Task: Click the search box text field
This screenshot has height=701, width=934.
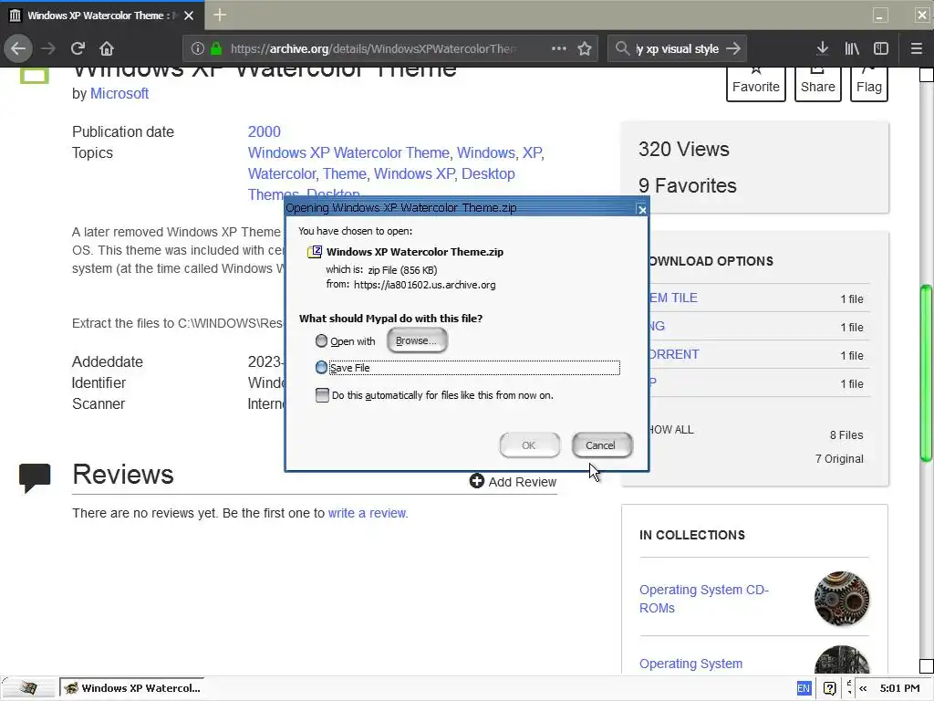Action: tap(678, 49)
